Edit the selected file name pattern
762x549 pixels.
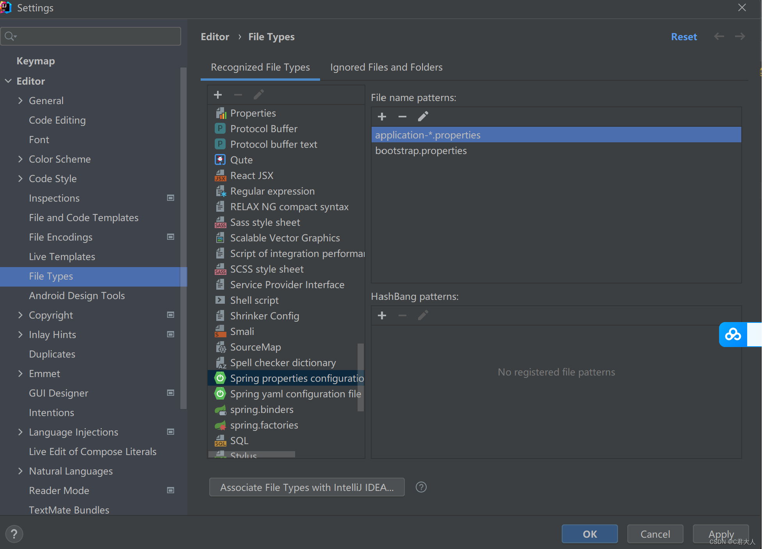coord(423,117)
